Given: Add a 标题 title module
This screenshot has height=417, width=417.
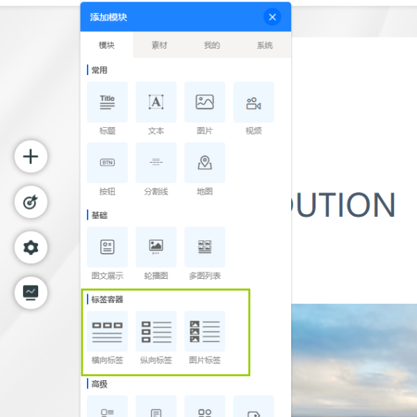Looking at the screenshot, I should 107,102.
